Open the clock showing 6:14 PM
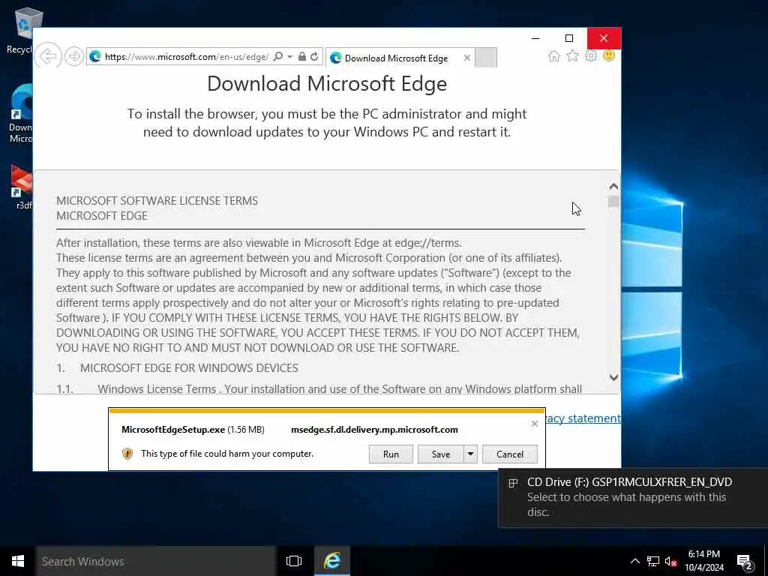The height and width of the screenshot is (576, 768). click(x=703, y=561)
